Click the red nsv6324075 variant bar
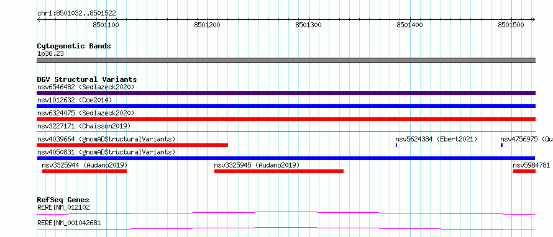This screenshot has width=553, height=237. coord(286,119)
